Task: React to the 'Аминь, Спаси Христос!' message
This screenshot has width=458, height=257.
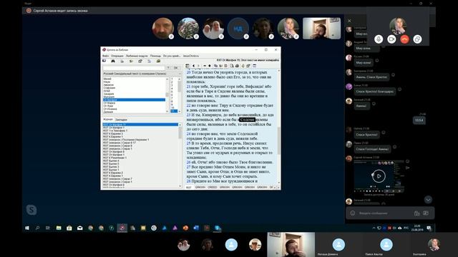Action: 393,75
